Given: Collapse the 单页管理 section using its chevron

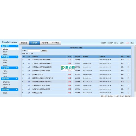Looking at the screenshot, I should coord(16,57).
